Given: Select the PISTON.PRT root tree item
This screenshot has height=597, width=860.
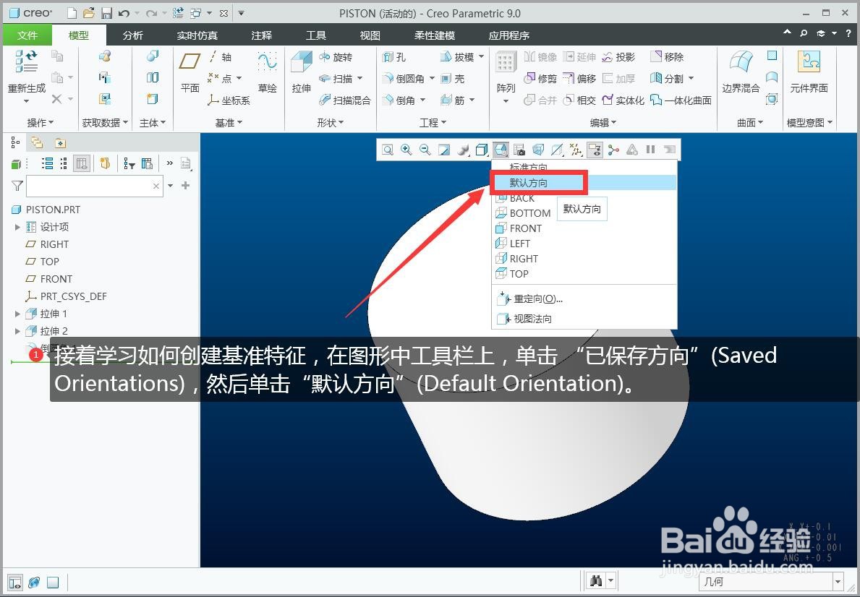Looking at the screenshot, I should click(x=46, y=210).
